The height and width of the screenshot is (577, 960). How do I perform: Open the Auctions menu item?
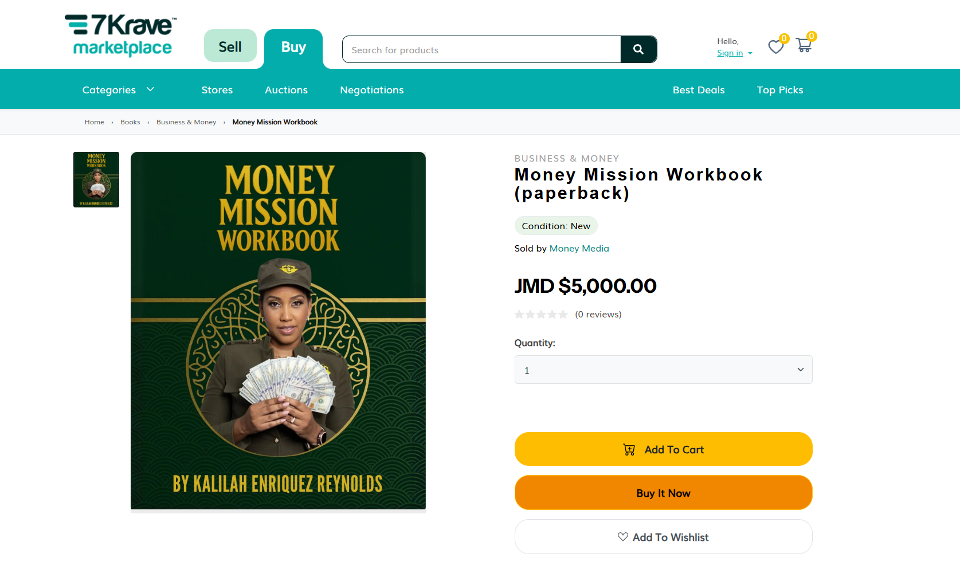[286, 90]
